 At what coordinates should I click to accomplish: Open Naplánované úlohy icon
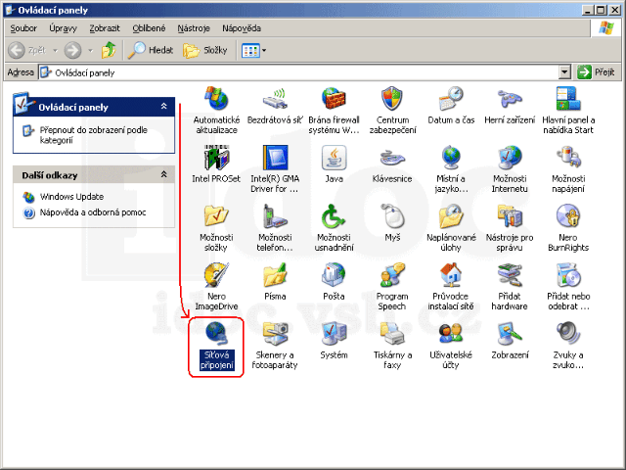[x=451, y=216]
